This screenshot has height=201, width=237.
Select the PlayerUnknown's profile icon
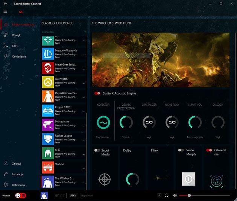(48, 96)
